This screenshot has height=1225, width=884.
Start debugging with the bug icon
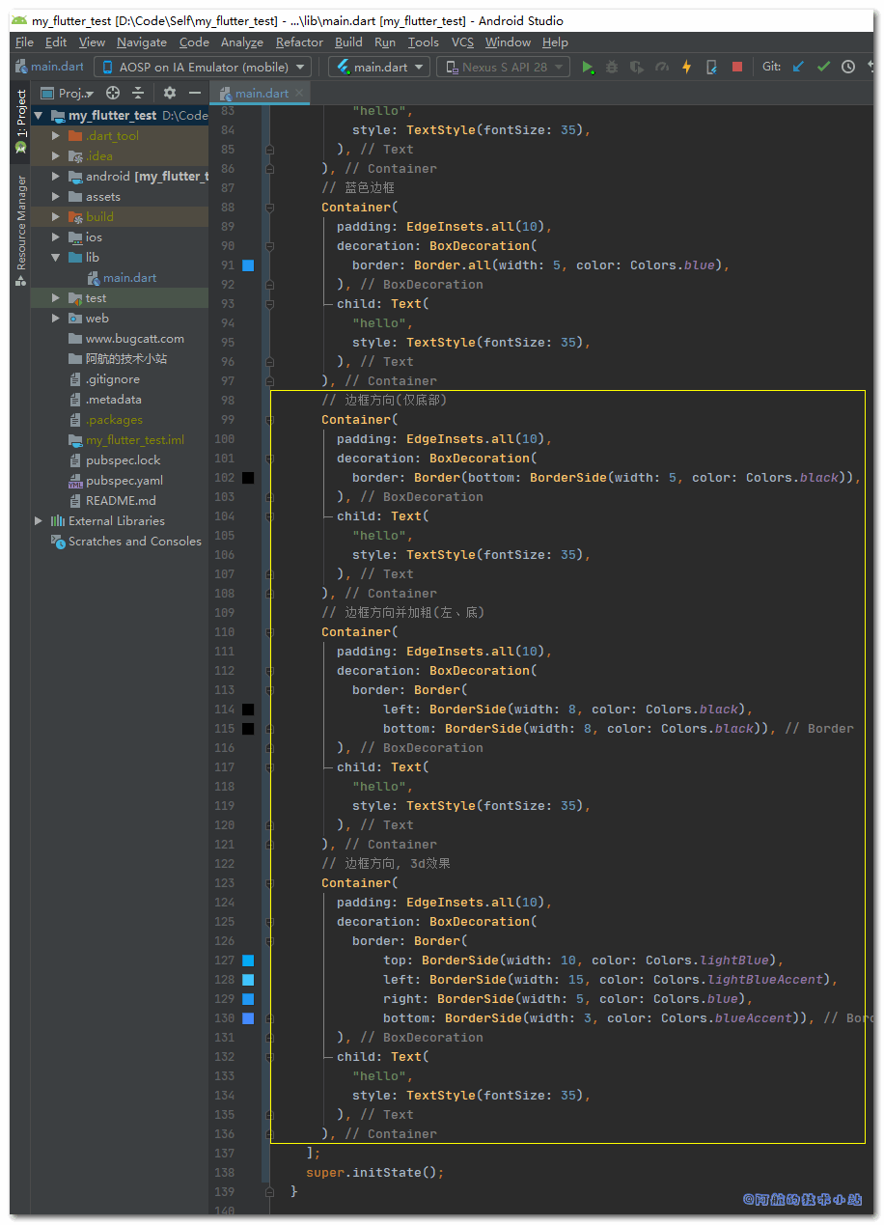(x=612, y=67)
